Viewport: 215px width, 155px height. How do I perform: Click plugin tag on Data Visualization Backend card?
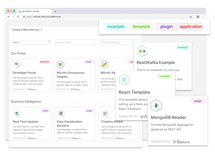pos(89,111)
